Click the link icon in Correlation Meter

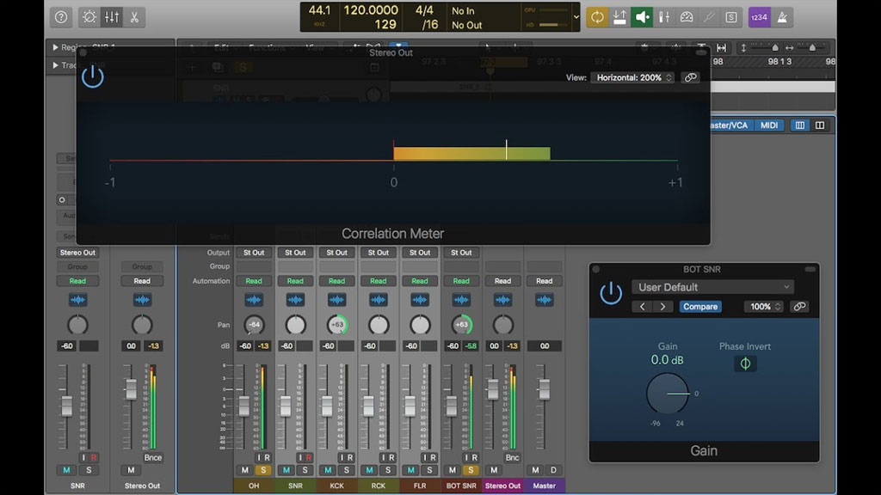tap(691, 77)
